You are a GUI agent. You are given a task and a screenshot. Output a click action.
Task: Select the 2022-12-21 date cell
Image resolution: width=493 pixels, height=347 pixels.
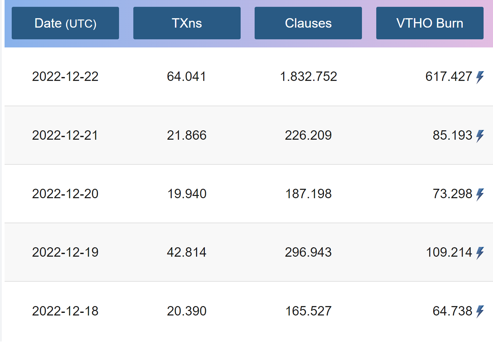click(65, 135)
